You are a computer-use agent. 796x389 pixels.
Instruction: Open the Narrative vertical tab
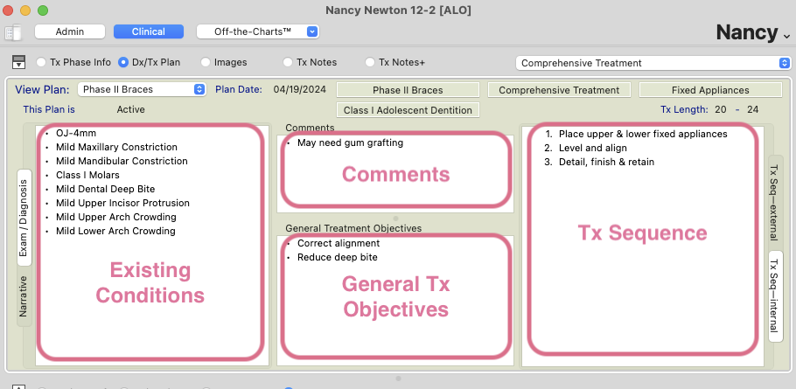(24, 296)
